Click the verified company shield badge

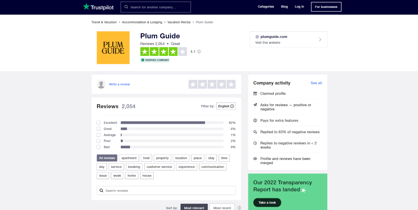click(x=155, y=60)
